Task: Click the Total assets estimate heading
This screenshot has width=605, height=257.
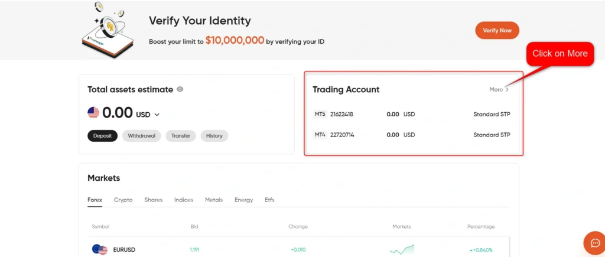Action: [131, 90]
